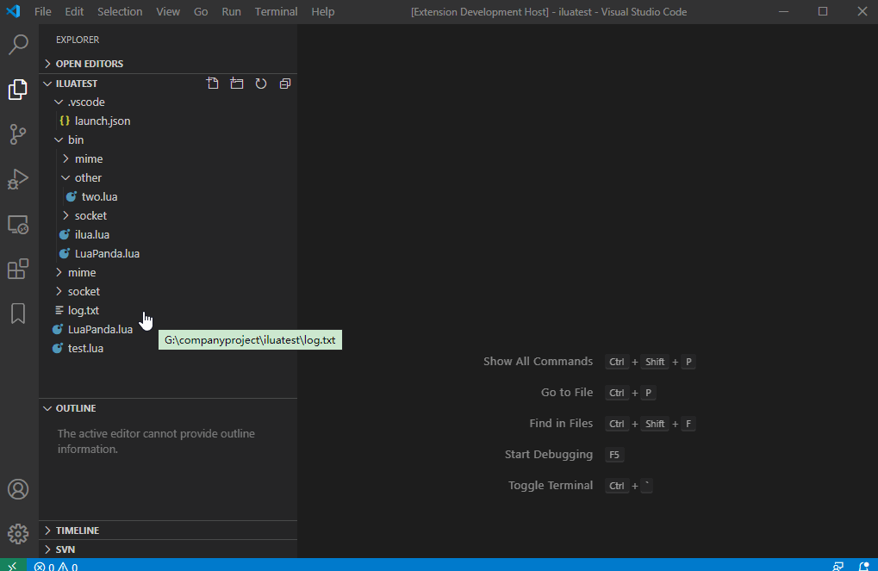878x571 pixels.
Task: Open the Explorer view icon
Action: [18, 90]
